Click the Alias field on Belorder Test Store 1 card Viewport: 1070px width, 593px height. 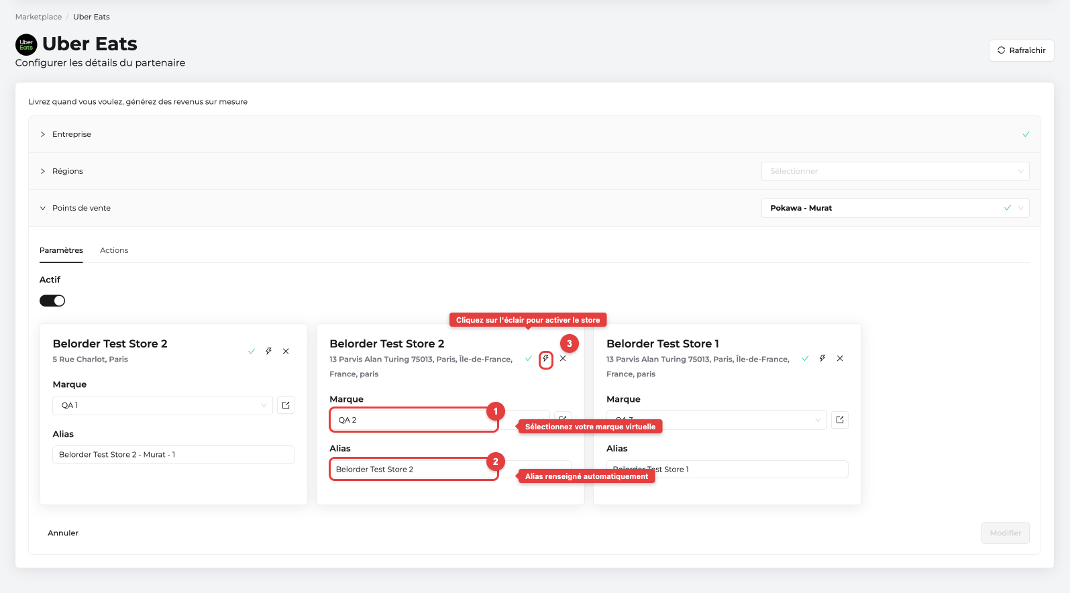(727, 469)
